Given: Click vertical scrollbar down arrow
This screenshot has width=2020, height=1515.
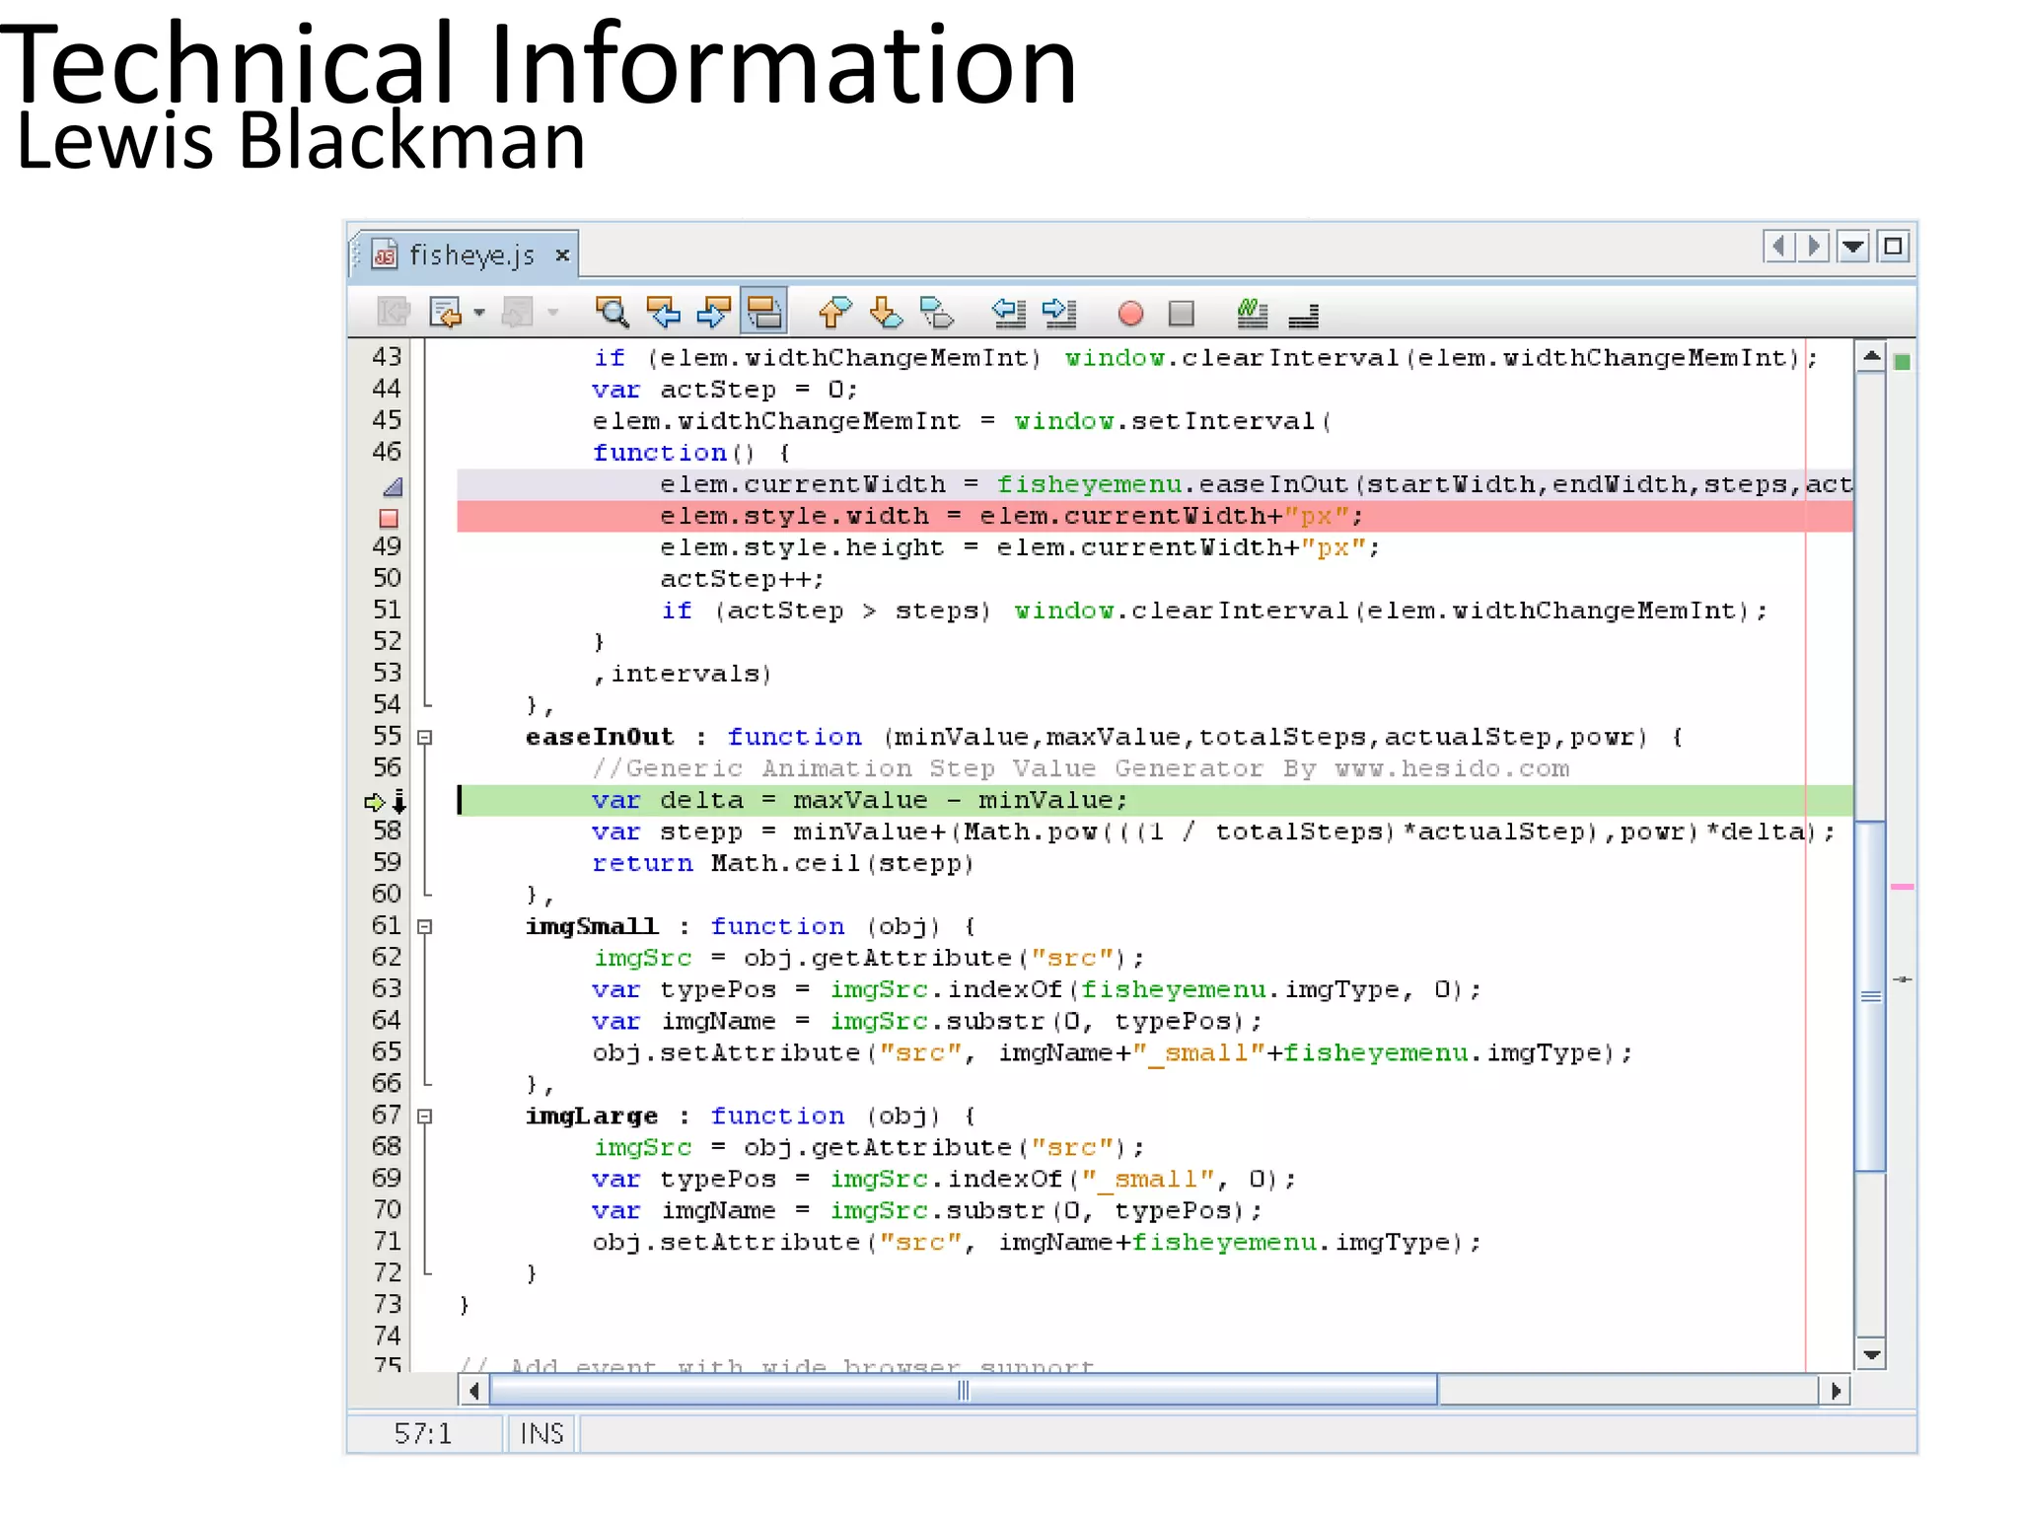Looking at the screenshot, I should click(1870, 1354).
